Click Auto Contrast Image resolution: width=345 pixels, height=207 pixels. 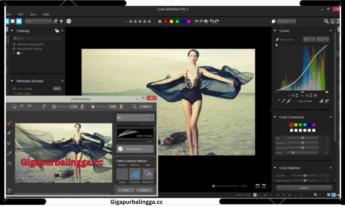pos(304,101)
